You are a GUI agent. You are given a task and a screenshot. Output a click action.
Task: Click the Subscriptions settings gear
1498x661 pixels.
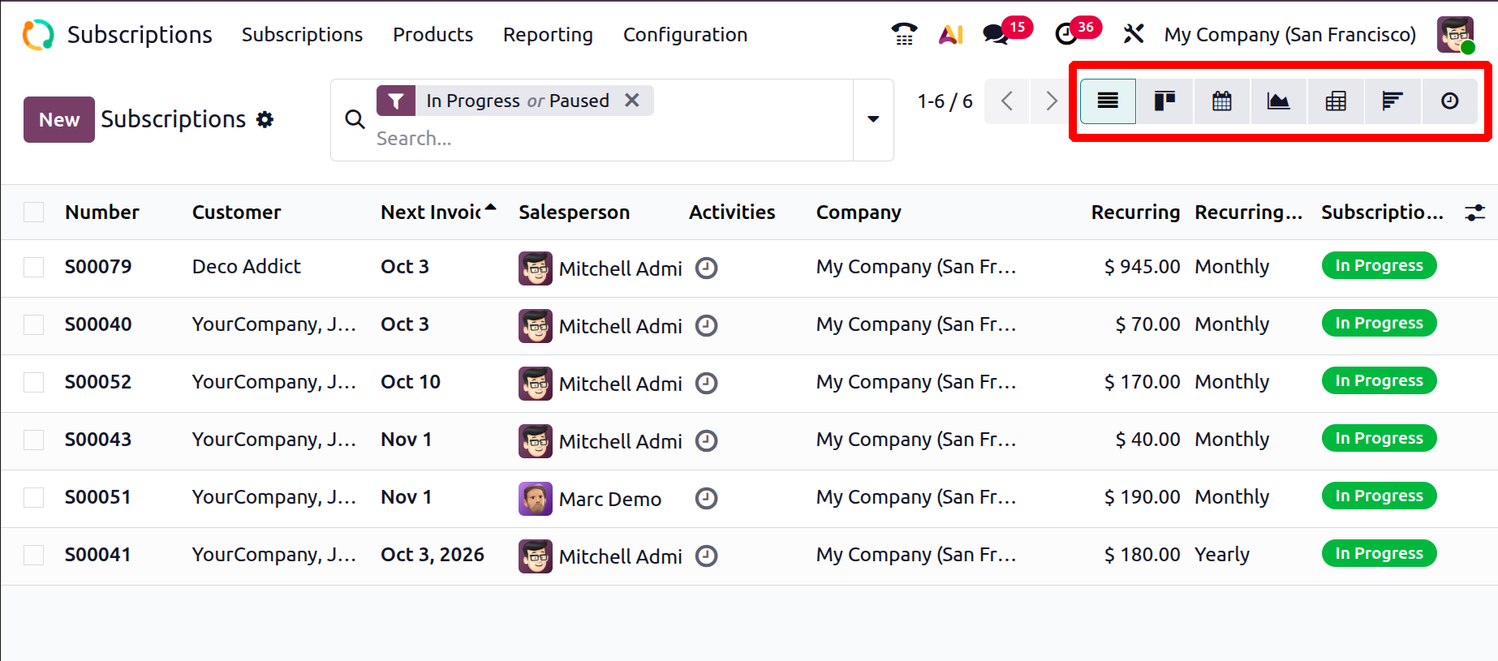tap(265, 120)
